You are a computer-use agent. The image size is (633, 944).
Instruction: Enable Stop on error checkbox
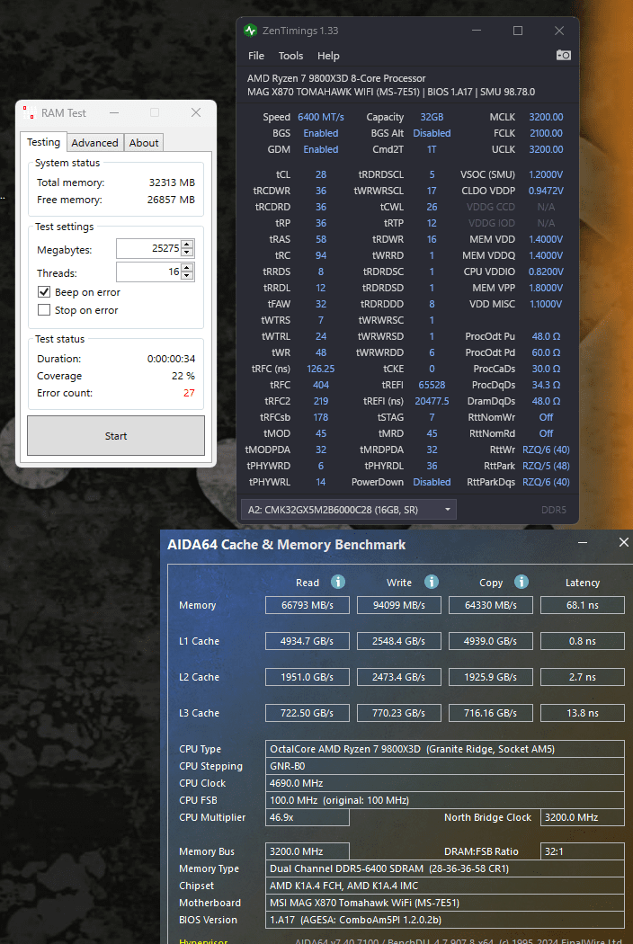[44, 310]
